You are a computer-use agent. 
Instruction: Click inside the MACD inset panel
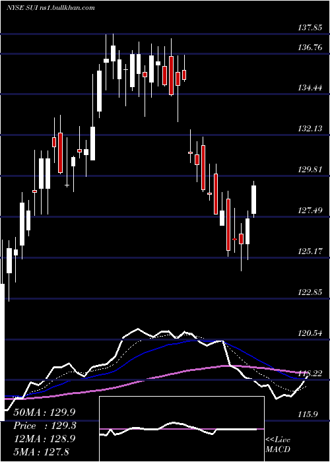(x=181, y=429)
